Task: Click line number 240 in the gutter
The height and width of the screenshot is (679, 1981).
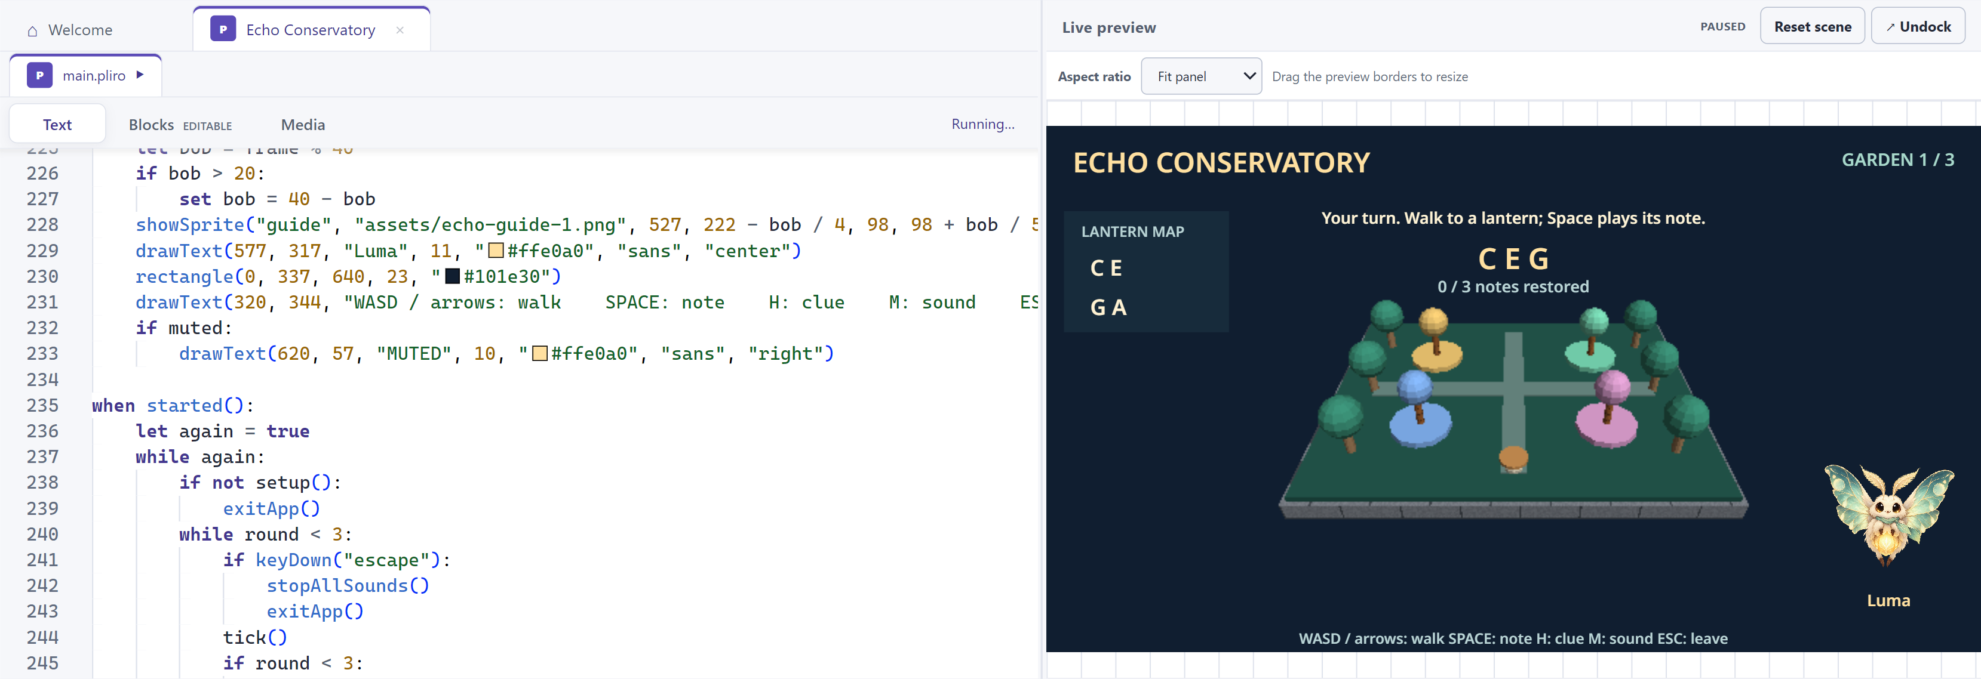Action: [x=42, y=534]
